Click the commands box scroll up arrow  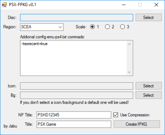pyautogui.click(x=129, y=44)
